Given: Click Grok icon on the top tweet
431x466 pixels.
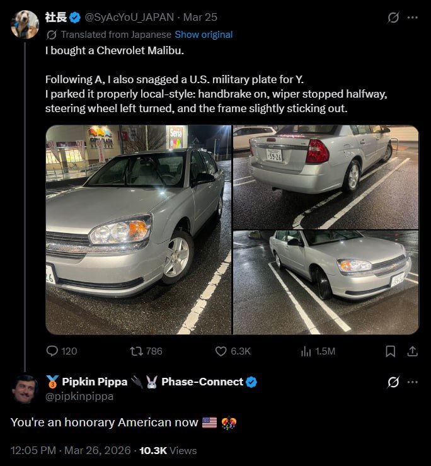Looking at the screenshot, I should (393, 18).
